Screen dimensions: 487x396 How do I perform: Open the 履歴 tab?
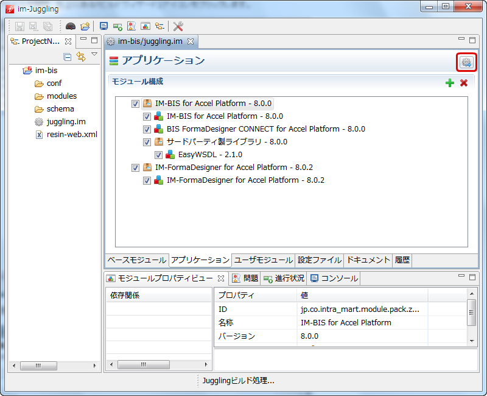click(x=402, y=260)
